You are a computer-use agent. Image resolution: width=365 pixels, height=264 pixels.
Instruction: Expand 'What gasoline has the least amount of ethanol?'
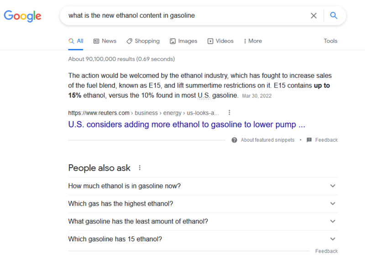333,221
